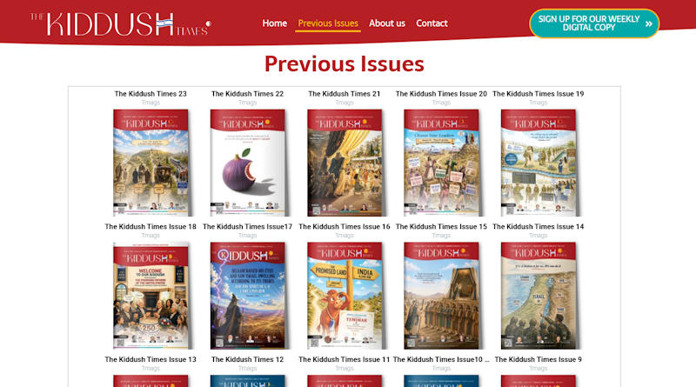Screen dimensions: 696x387
Task: Open cover of Kiddush Times Issue 20
Action: (441, 163)
